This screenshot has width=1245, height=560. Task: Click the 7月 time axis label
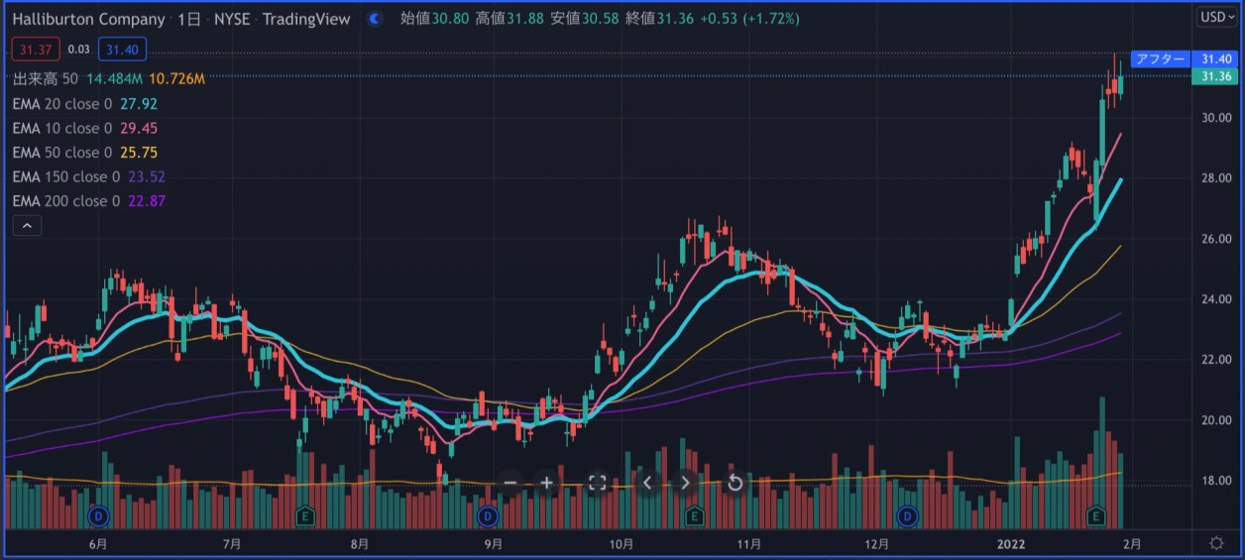232,543
